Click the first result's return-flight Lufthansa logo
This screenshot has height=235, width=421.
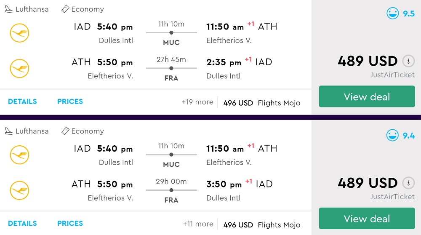[19, 69]
